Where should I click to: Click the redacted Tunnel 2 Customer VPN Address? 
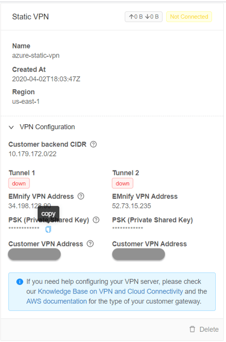pyautogui.click(x=138, y=255)
